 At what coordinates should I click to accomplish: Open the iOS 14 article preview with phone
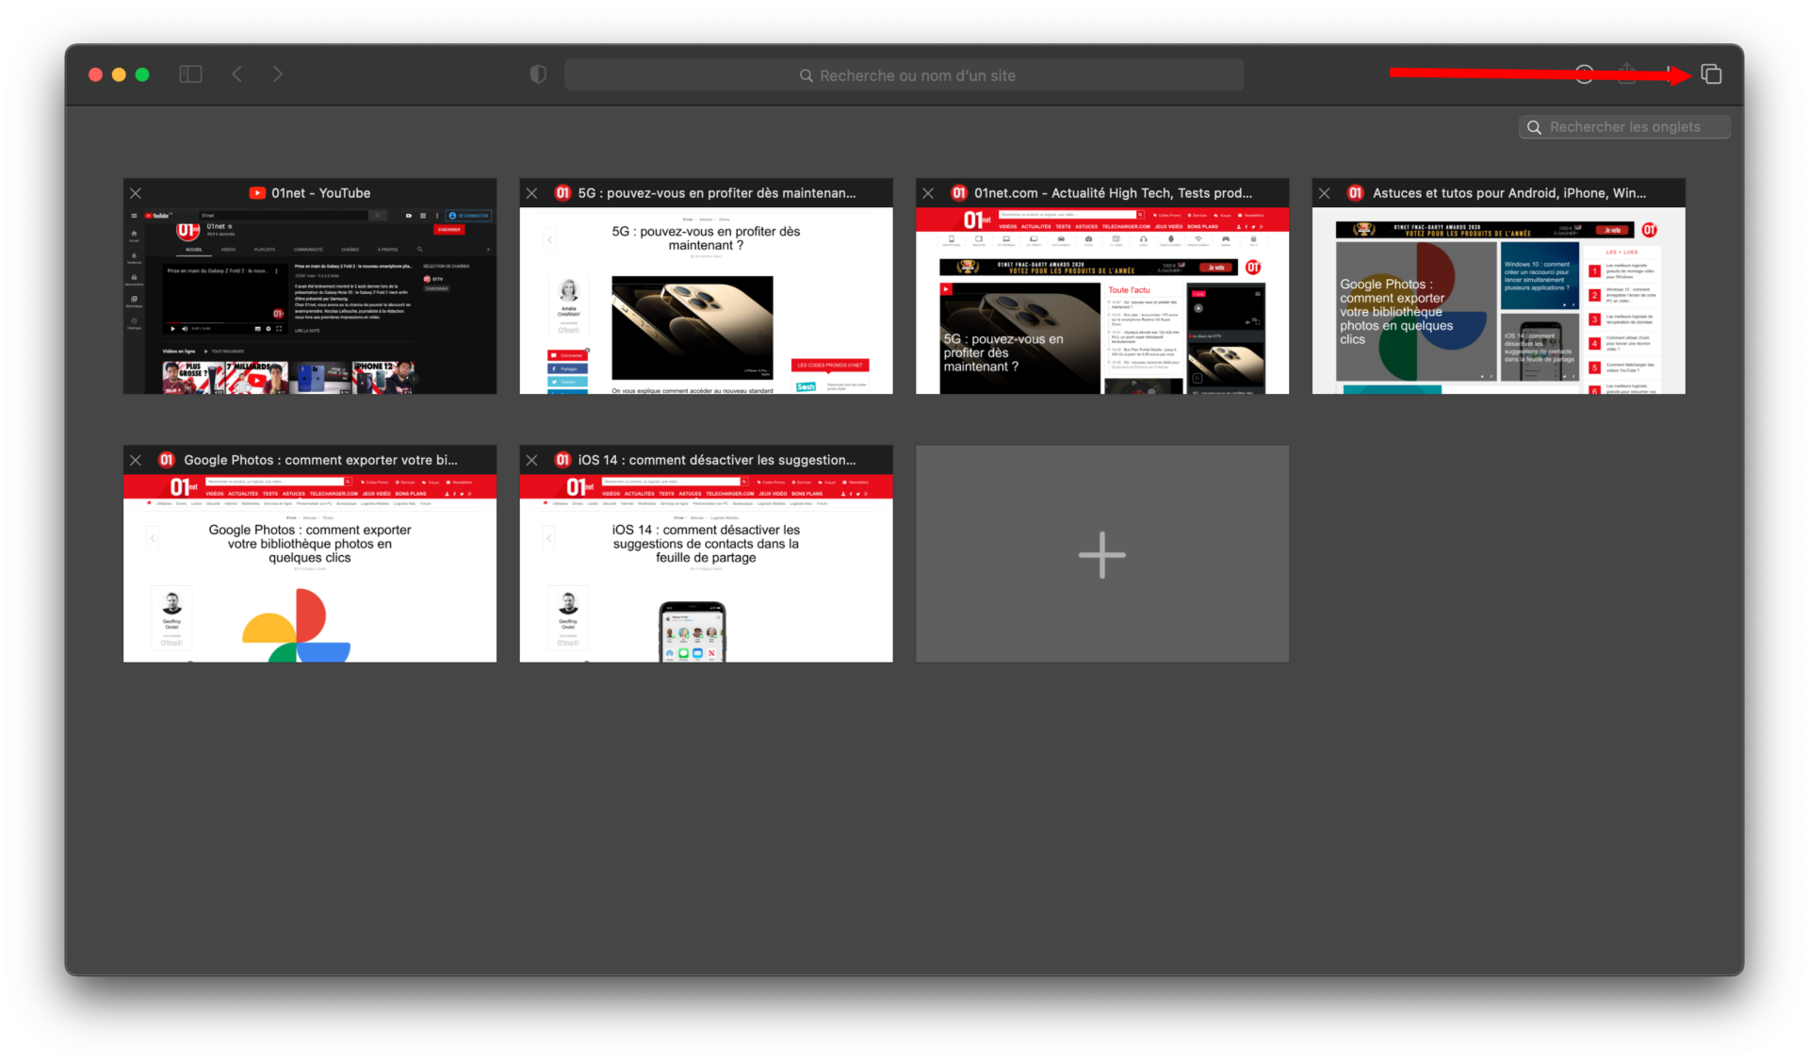707,568
